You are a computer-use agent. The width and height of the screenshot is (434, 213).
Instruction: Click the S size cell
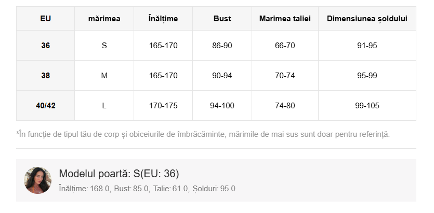tap(104, 46)
